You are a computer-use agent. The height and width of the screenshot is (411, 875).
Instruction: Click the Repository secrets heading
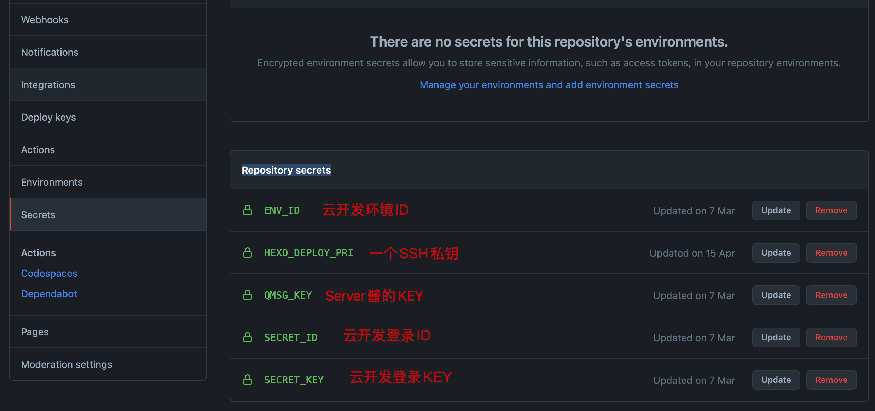pos(286,170)
